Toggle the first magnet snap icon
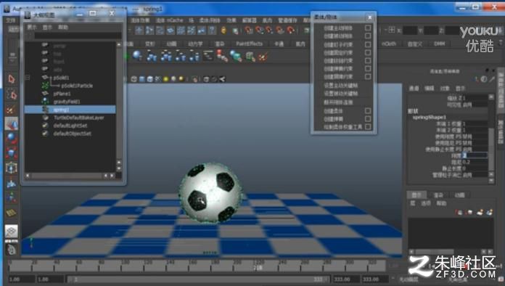 click(249, 30)
